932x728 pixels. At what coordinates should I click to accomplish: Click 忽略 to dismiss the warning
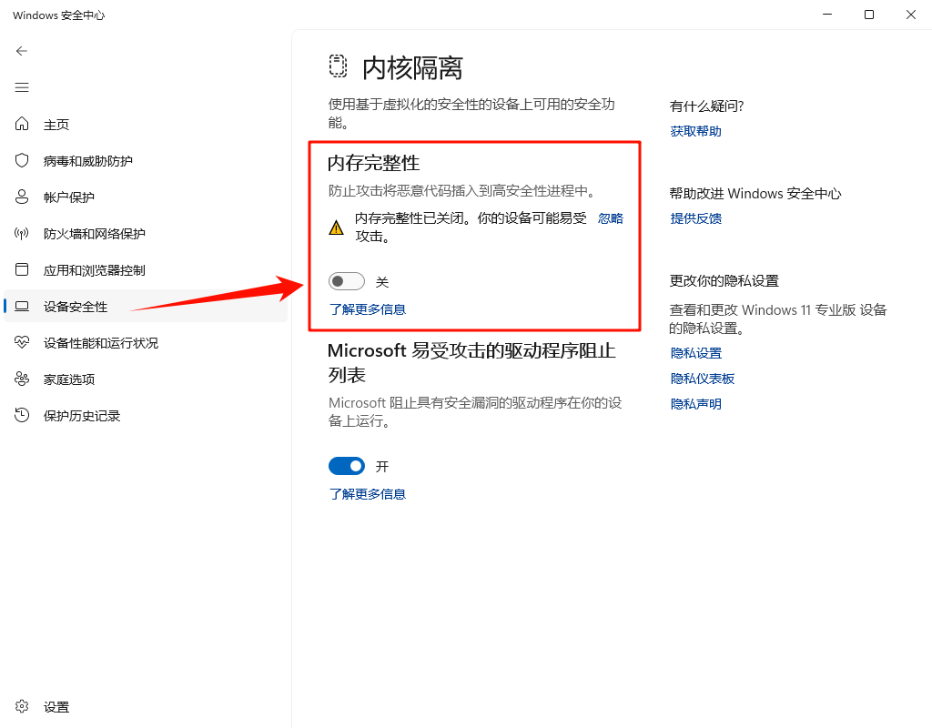coord(611,217)
